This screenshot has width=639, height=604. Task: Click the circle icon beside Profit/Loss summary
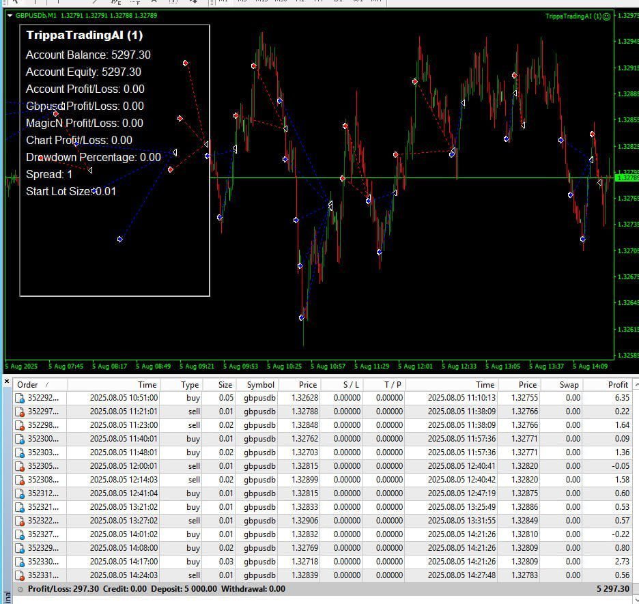[20, 589]
